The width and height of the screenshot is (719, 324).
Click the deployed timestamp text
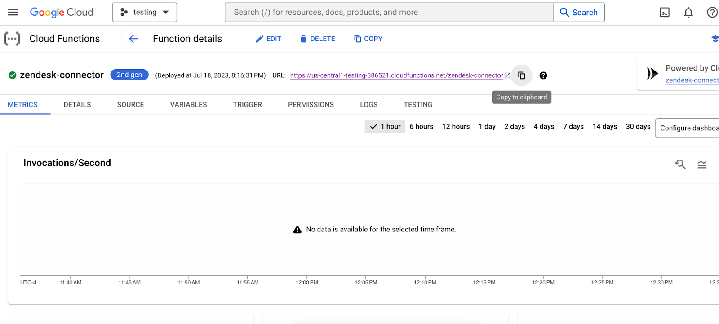click(x=210, y=75)
